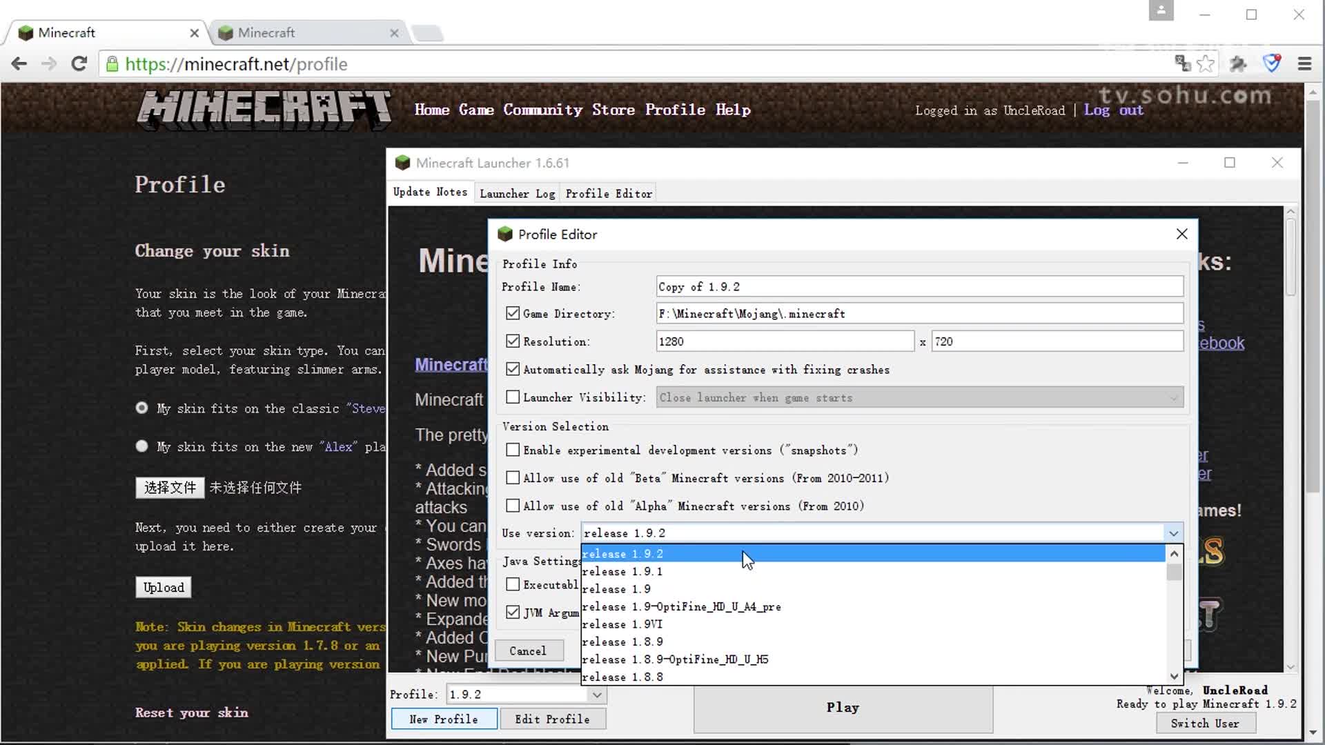Close the Profile Editor dialog
This screenshot has width=1325, height=745.
click(x=1181, y=234)
